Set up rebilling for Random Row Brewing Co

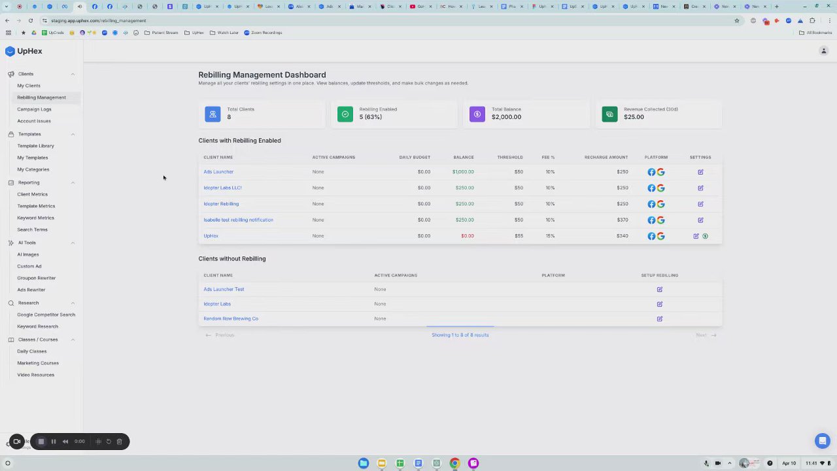(x=660, y=319)
